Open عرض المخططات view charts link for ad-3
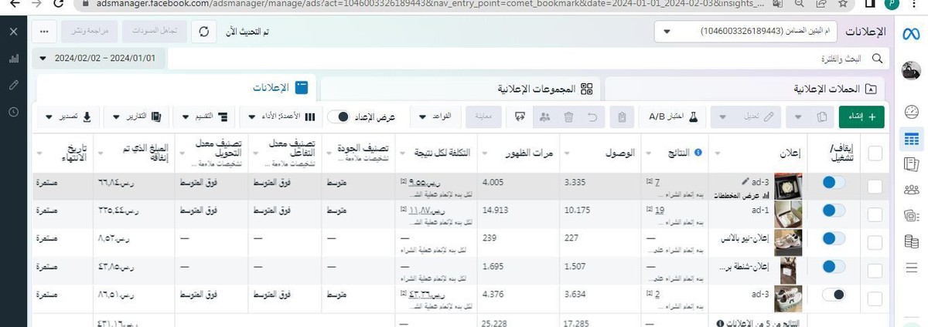This screenshot has height=327, width=928. point(742,196)
